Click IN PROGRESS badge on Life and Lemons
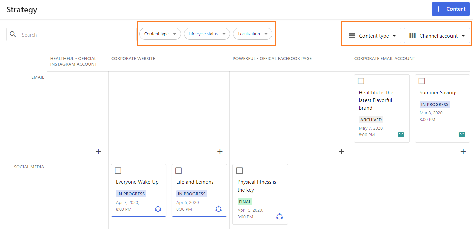The image size is (473, 229). (x=191, y=194)
